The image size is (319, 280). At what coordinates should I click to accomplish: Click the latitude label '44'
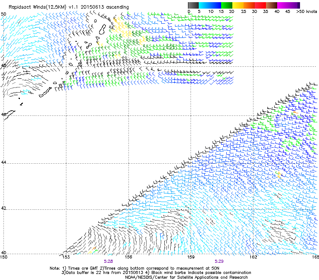click(x=3, y=162)
